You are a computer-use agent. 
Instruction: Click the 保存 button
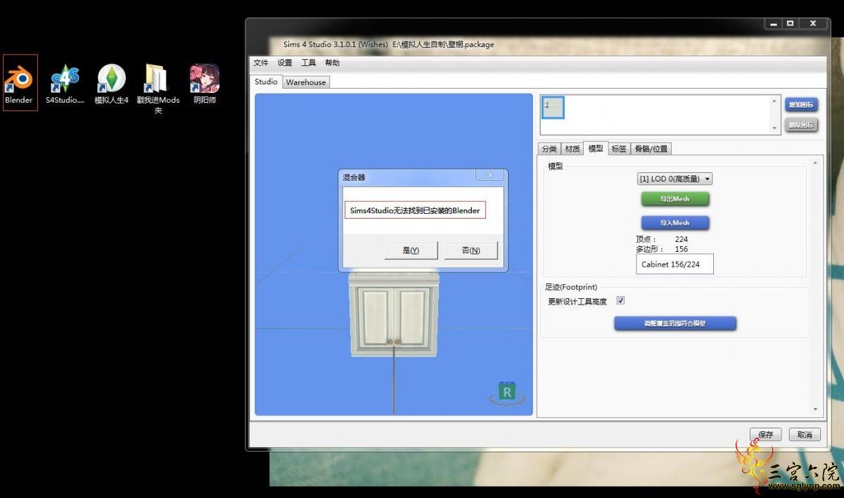point(765,435)
